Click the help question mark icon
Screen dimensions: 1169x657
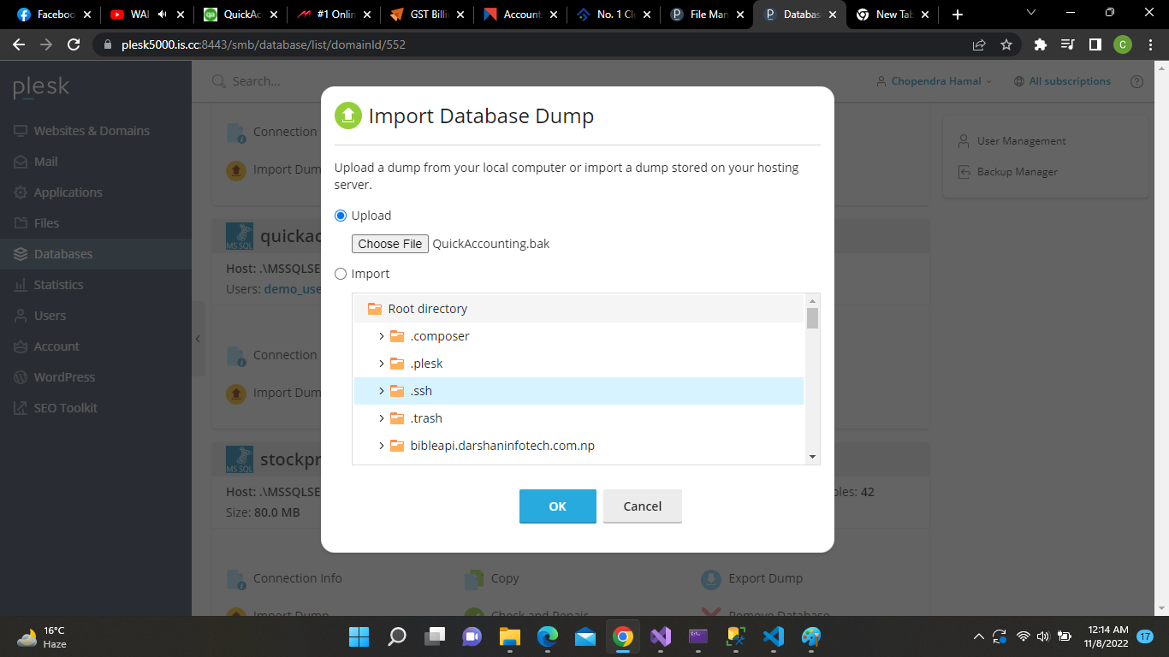pyautogui.click(x=1136, y=81)
